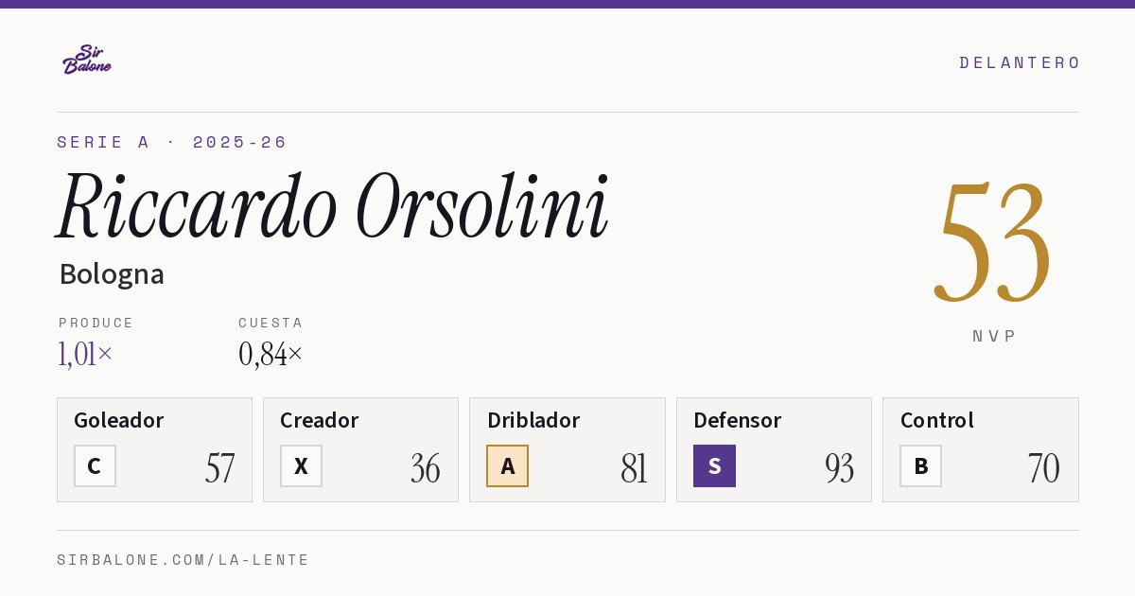The width and height of the screenshot is (1135, 596).
Task: Click the NVP label under the score
Action: tap(995, 336)
